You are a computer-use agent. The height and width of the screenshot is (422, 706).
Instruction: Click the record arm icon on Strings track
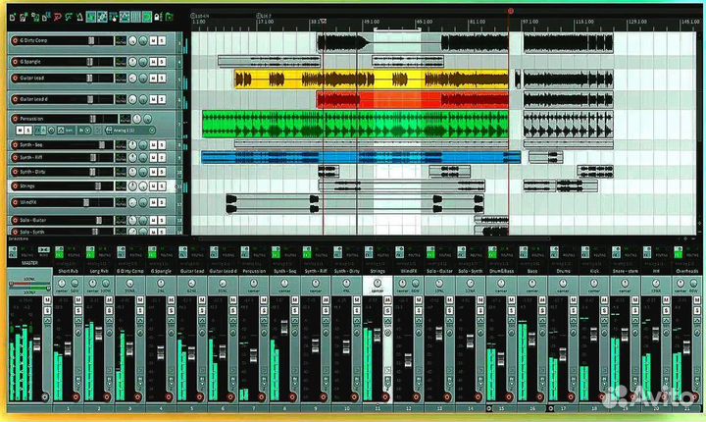(x=15, y=185)
